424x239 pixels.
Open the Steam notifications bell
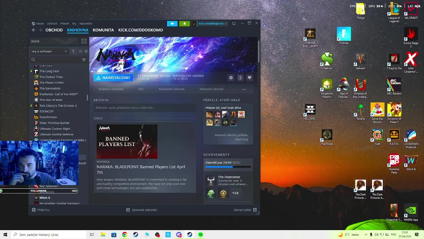tap(185, 24)
